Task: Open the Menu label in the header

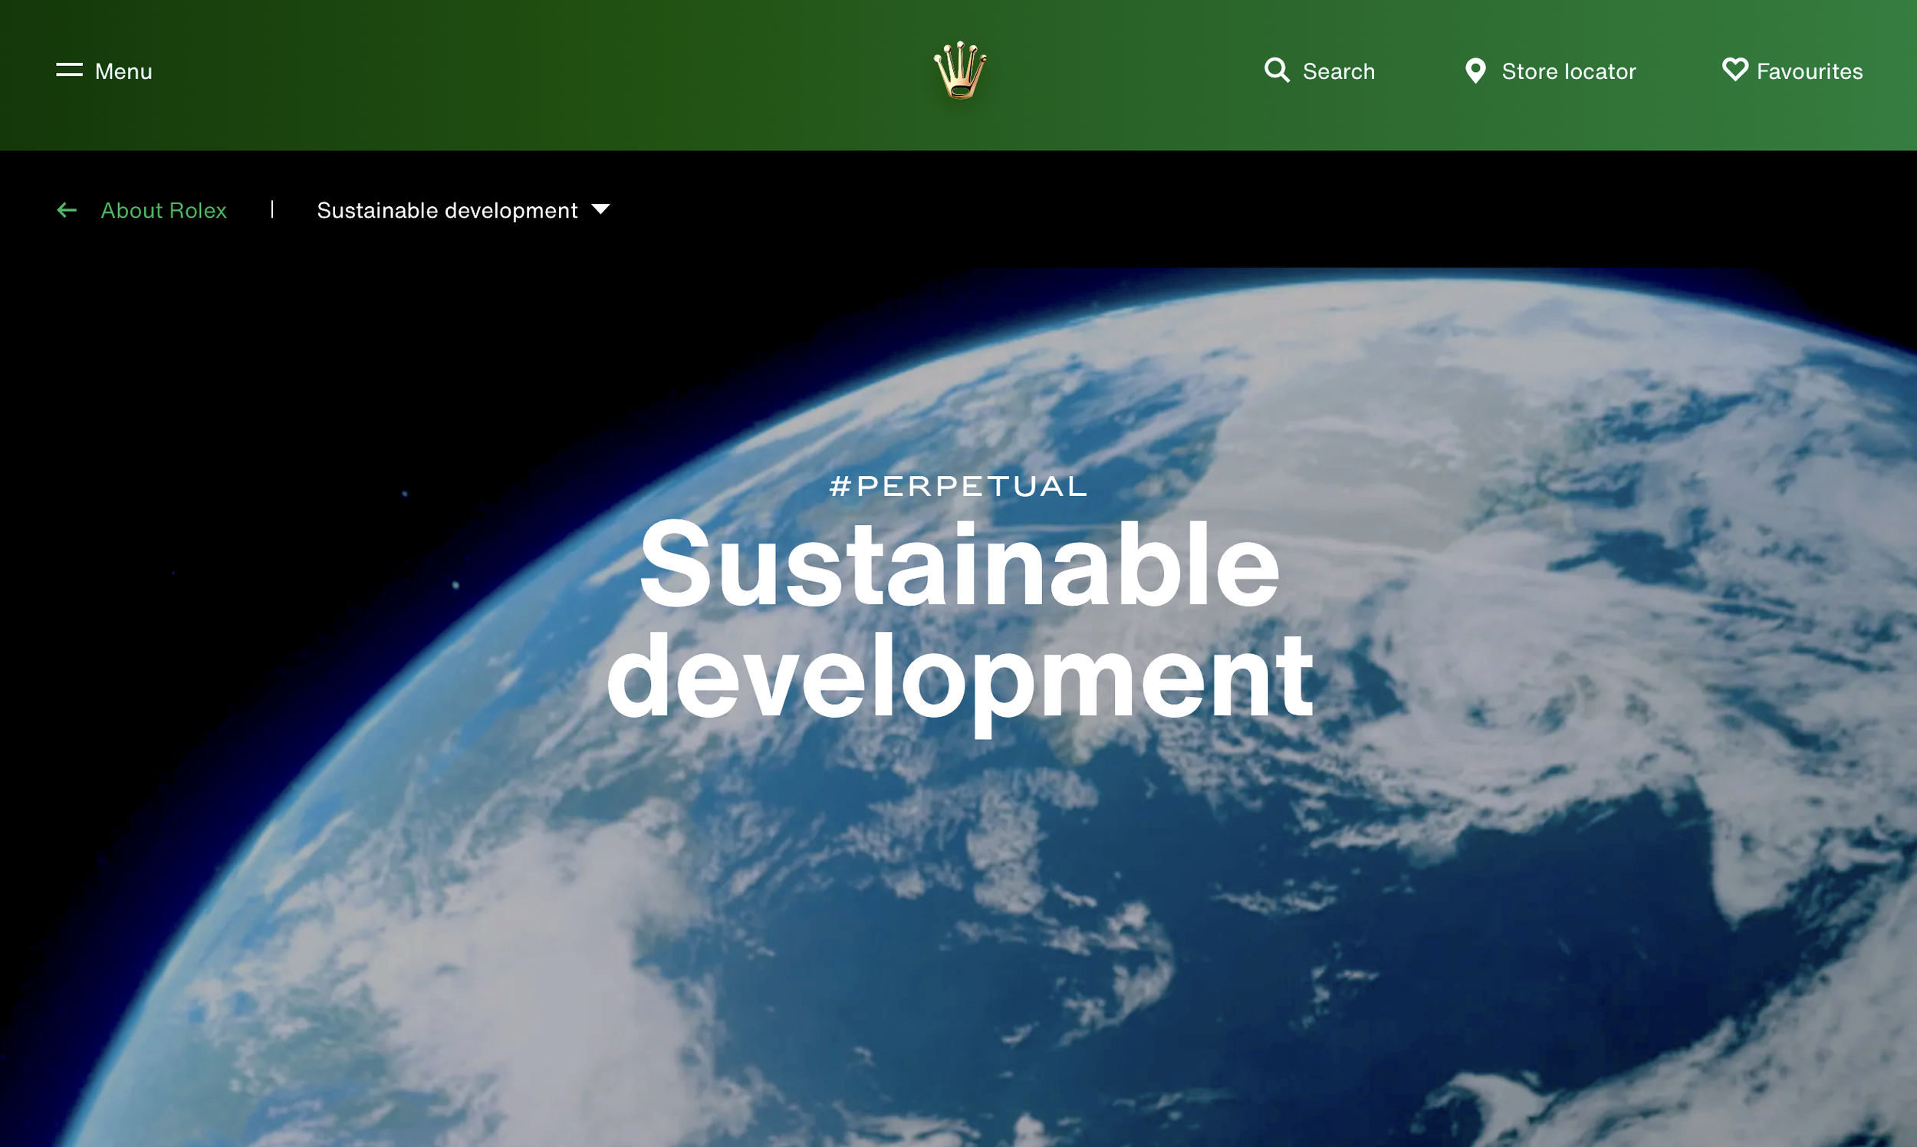Action: (123, 72)
